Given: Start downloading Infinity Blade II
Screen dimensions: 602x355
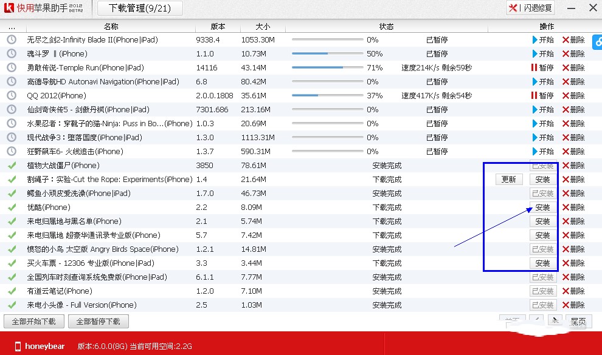Looking at the screenshot, I should point(542,40).
